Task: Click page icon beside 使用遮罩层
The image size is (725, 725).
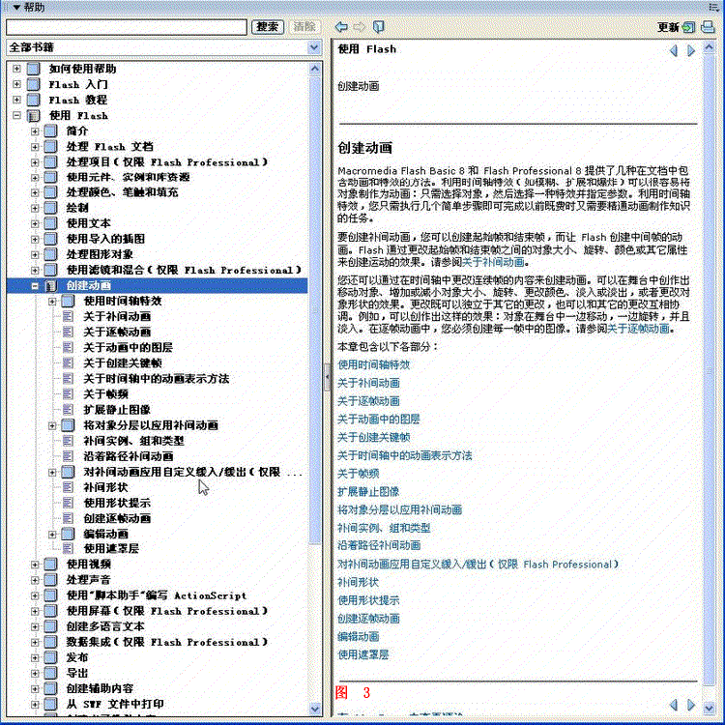Action: 68,549
